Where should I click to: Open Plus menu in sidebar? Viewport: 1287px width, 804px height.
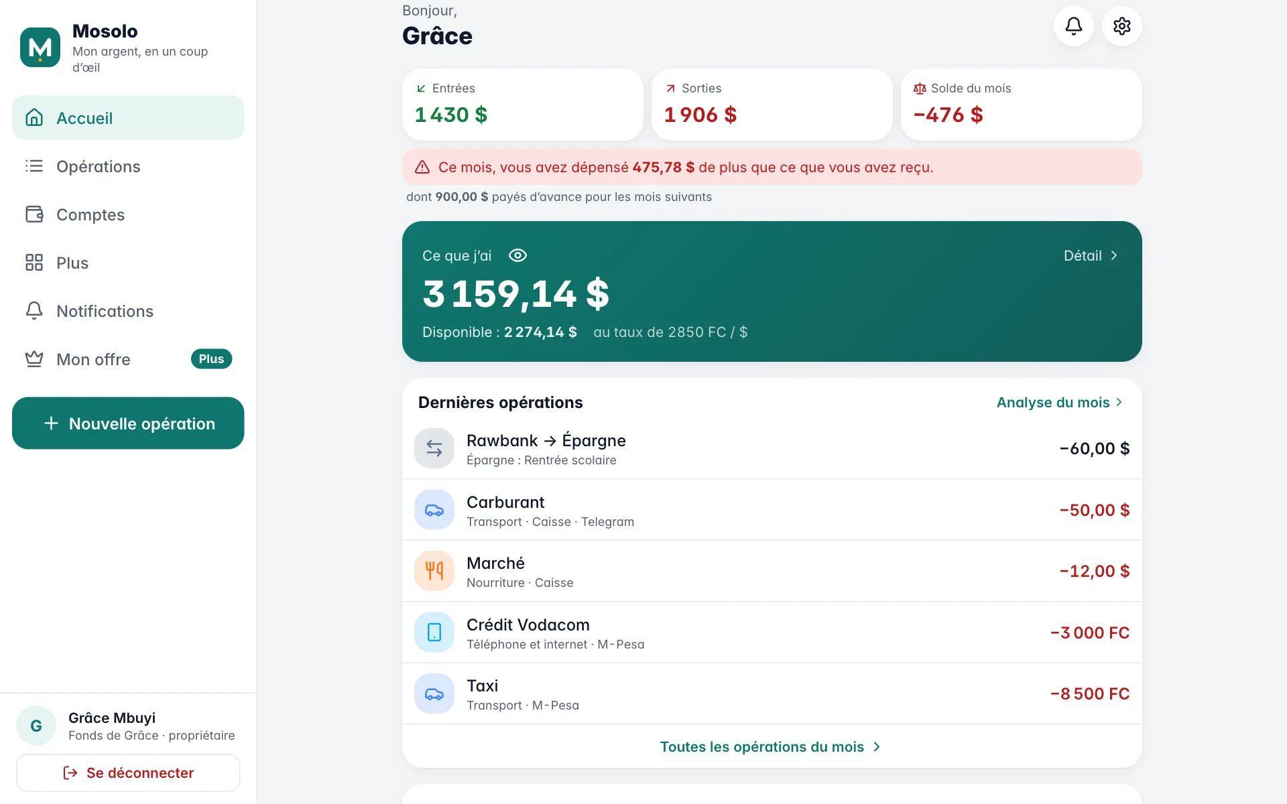coord(128,263)
